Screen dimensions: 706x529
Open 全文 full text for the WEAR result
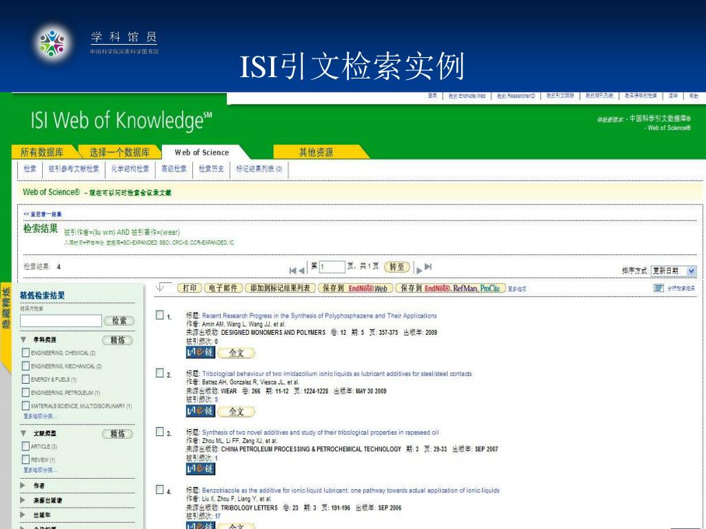pos(236,411)
